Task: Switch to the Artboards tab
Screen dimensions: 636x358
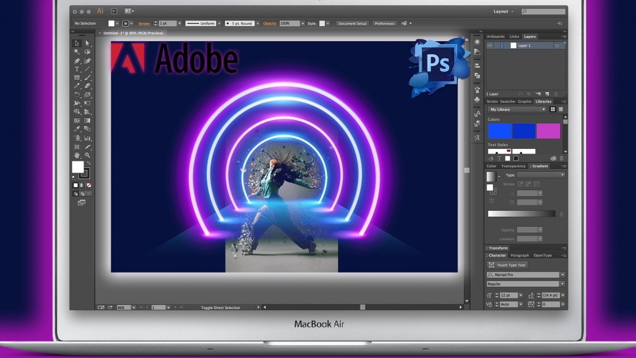Action: (495, 37)
